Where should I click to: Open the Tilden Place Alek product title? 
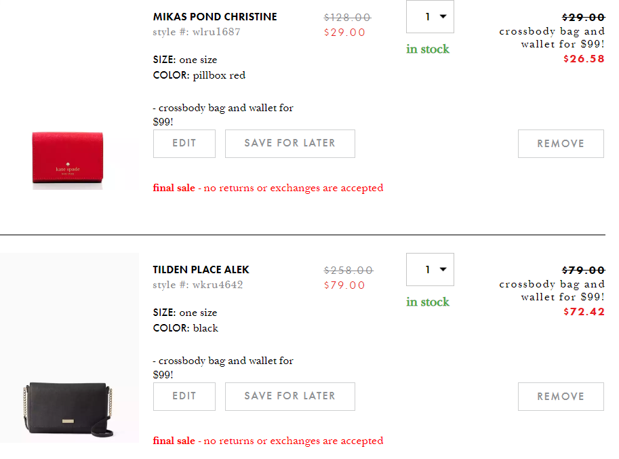[201, 270]
